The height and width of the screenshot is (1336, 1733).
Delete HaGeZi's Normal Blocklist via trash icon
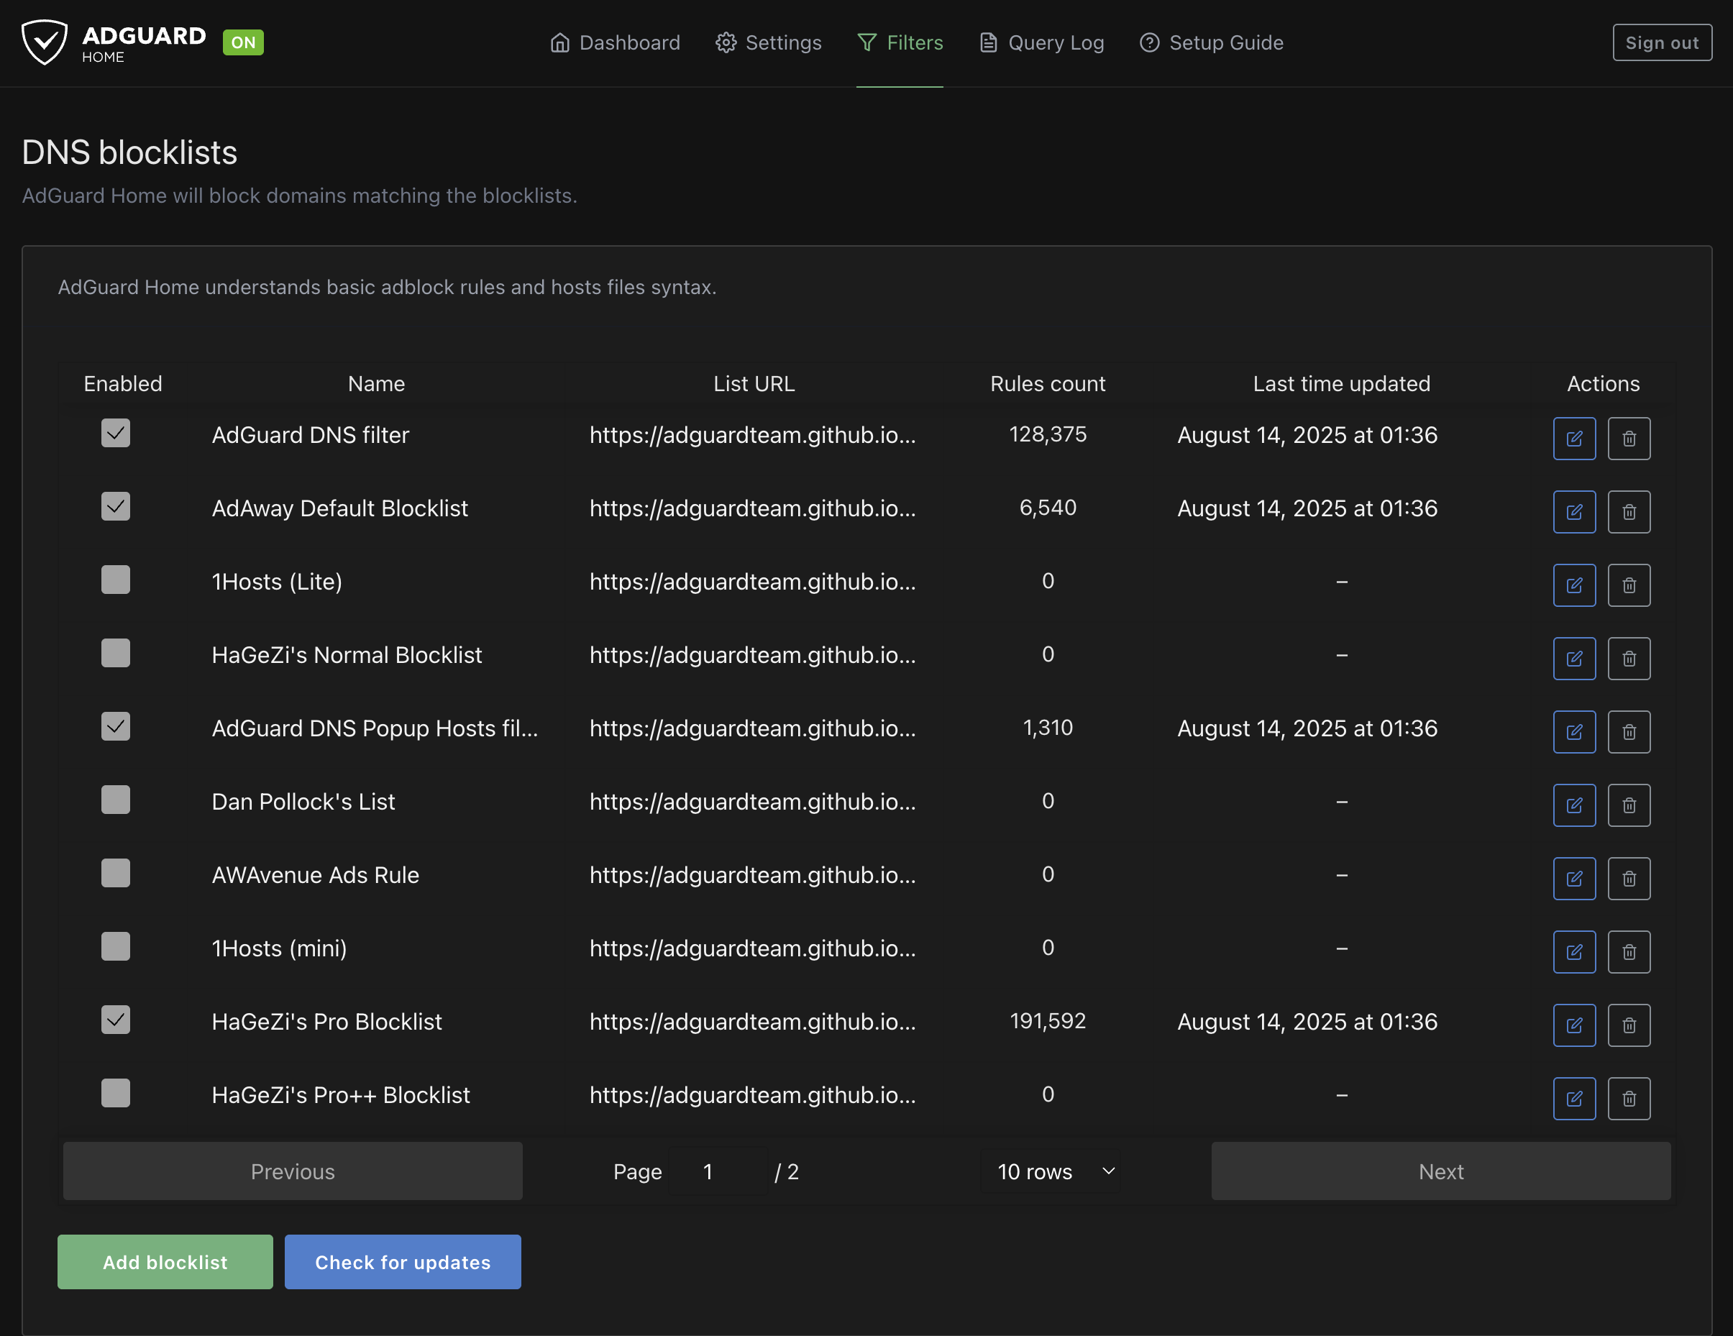click(x=1628, y=658)
